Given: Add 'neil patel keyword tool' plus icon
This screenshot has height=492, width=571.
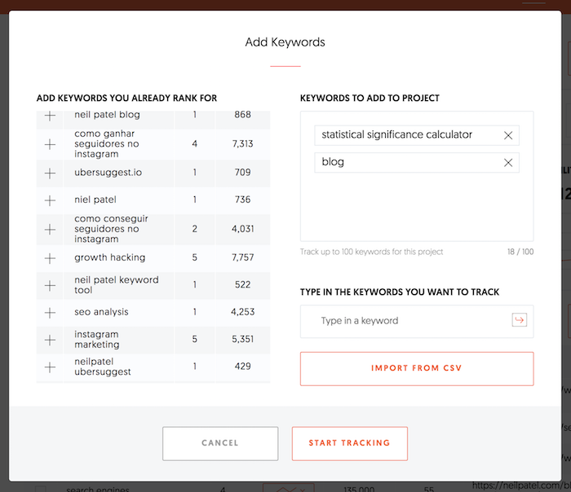Looking at the screenshot, I should (x=50, y=285).
